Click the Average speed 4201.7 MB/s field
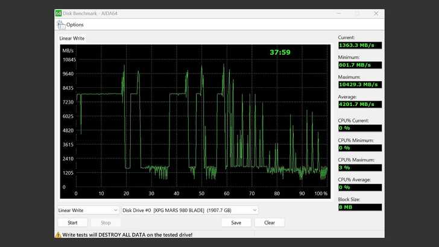439x247 pixels. (359, 104)
